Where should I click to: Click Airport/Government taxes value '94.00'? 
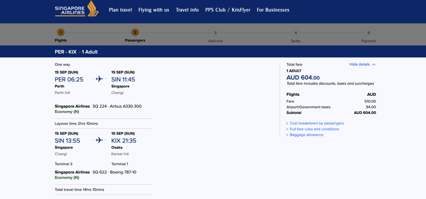[371, 107]
